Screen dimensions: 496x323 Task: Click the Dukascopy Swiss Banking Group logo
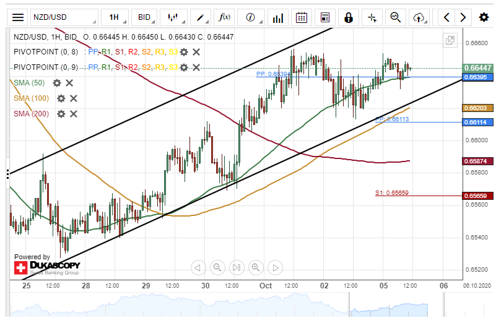(46, 267)
